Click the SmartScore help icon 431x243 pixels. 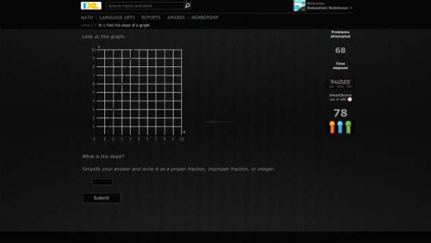point(350,99)
